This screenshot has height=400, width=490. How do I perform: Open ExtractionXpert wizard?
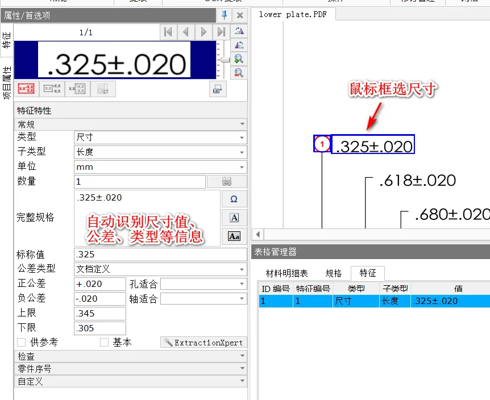(204, 342)
